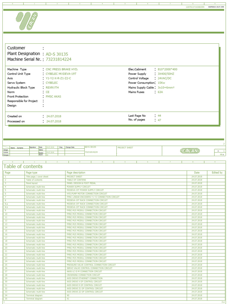Click 'Terminal diagram' page type in row 34
This screenshot has width=228, height=304.
[x=34, y=295]
